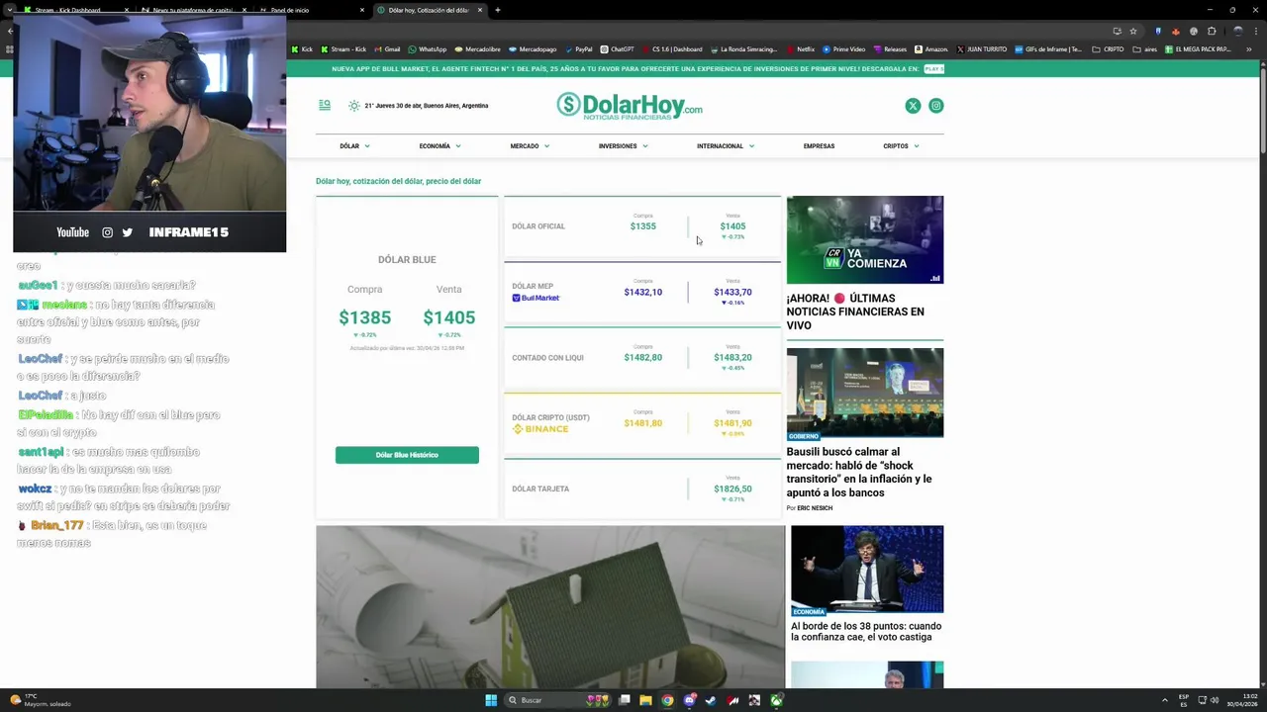Expand the INTERNACIONAL menu dropdown
1267x712 pixels.
726,146
